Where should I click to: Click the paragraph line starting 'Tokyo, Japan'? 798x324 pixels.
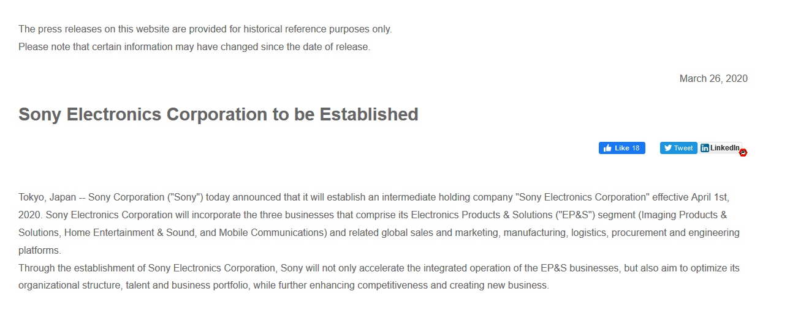(373, 197)
